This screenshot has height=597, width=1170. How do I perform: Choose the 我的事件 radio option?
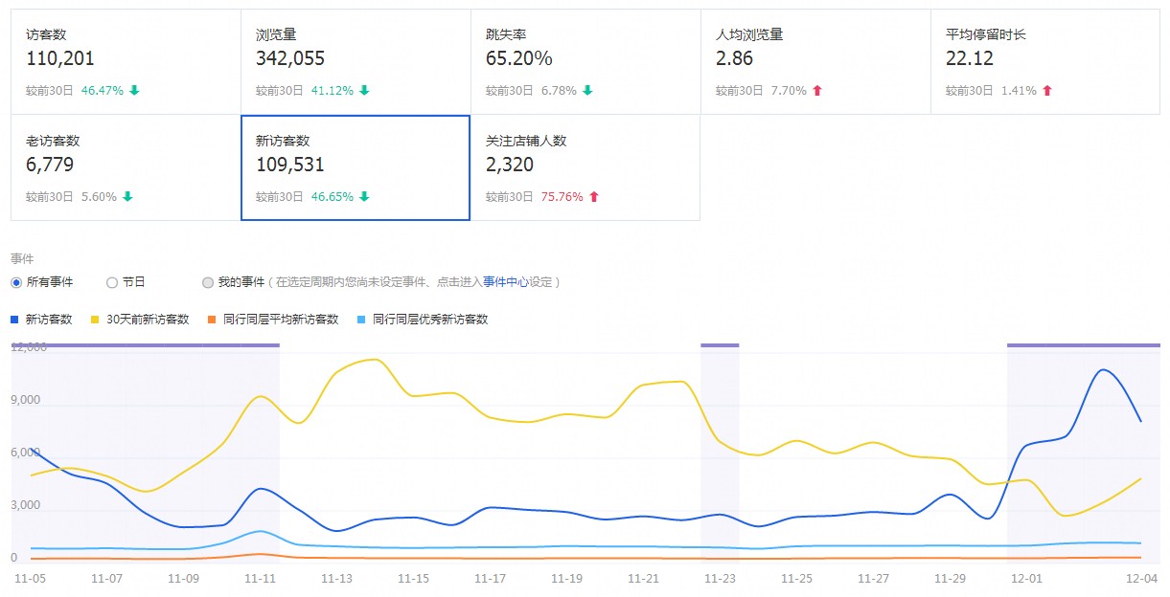[x=208, y=282]
